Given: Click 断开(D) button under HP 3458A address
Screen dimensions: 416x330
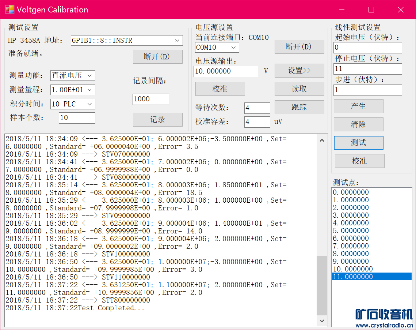Looking at the screenshot, I should (x=157, y=57).
